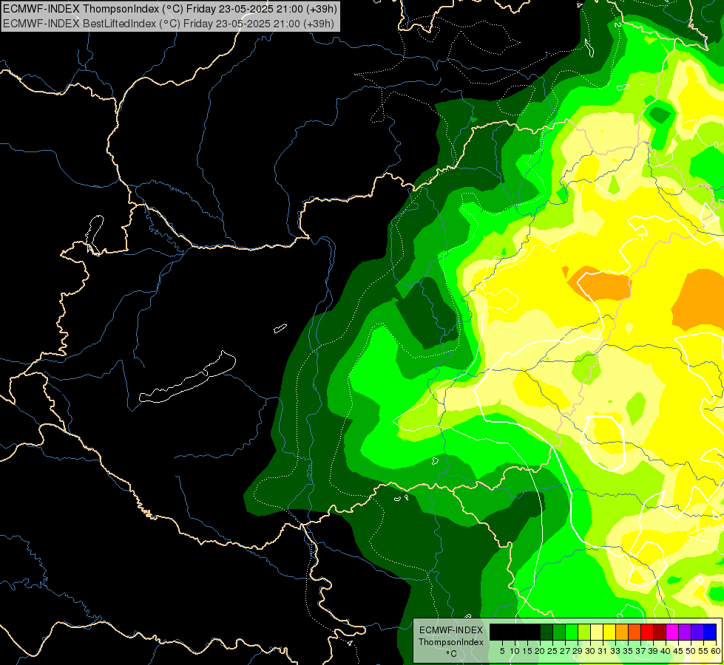Click the °C unit label in the legend
The image size is (724, 665).
point(451,654)
